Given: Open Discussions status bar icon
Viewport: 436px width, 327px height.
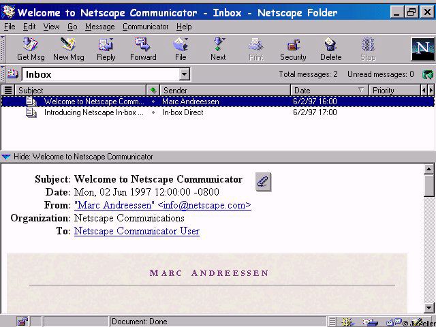Looking at the screenshot, I should click(x=394, y=322).
